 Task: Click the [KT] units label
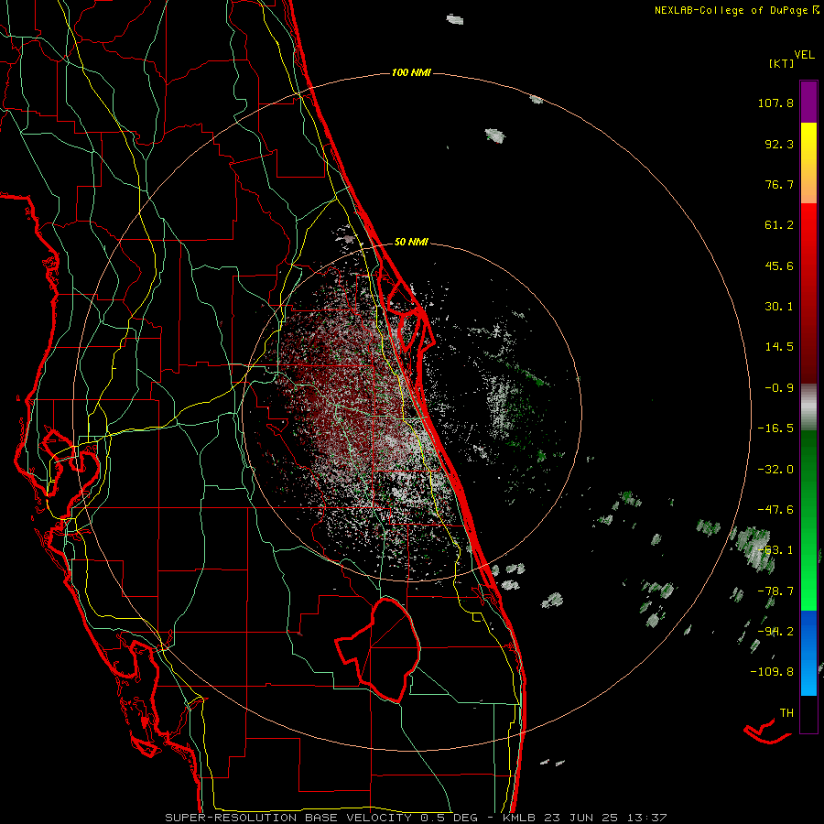coord(781,63)
